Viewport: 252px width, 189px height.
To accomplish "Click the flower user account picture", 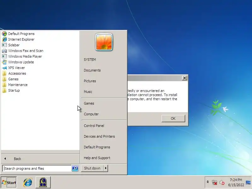I will pyautogui.click(x=104, y=42).
